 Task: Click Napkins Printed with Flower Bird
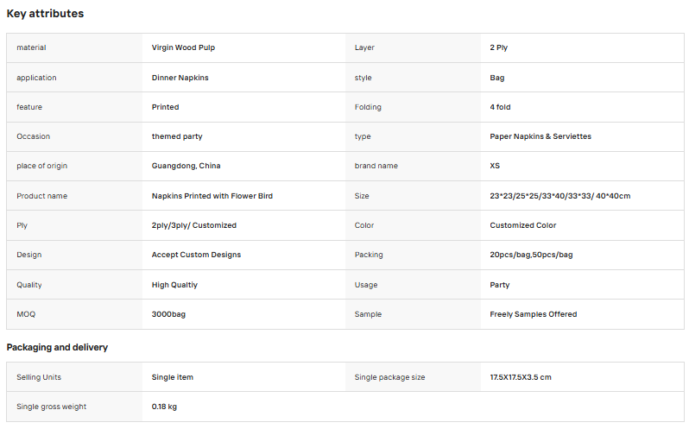pos(212,196)
